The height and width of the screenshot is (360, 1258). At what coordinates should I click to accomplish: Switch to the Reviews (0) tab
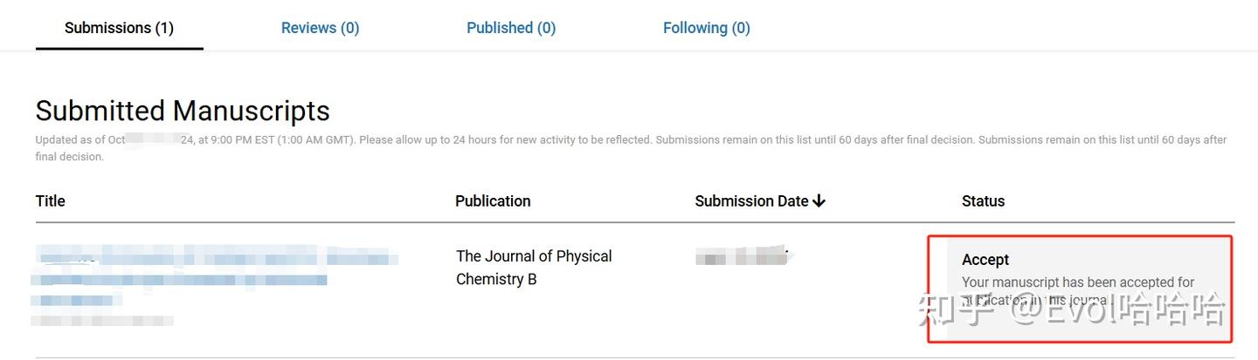point(320,28)
